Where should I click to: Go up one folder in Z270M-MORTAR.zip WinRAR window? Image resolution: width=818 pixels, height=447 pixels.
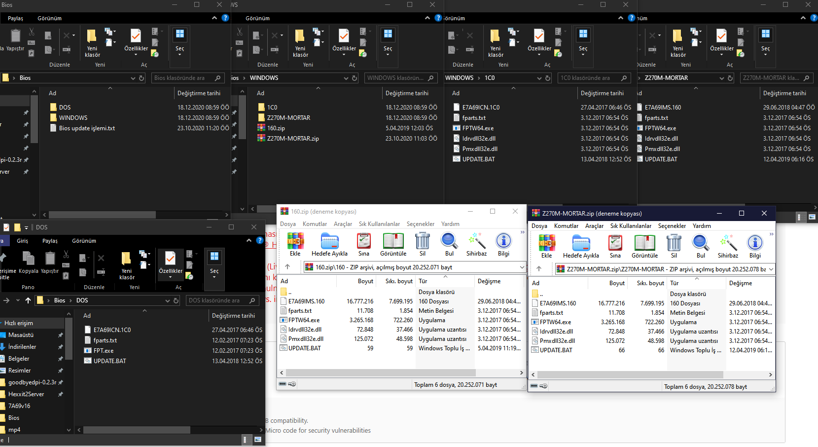click(x=539, y=269)
